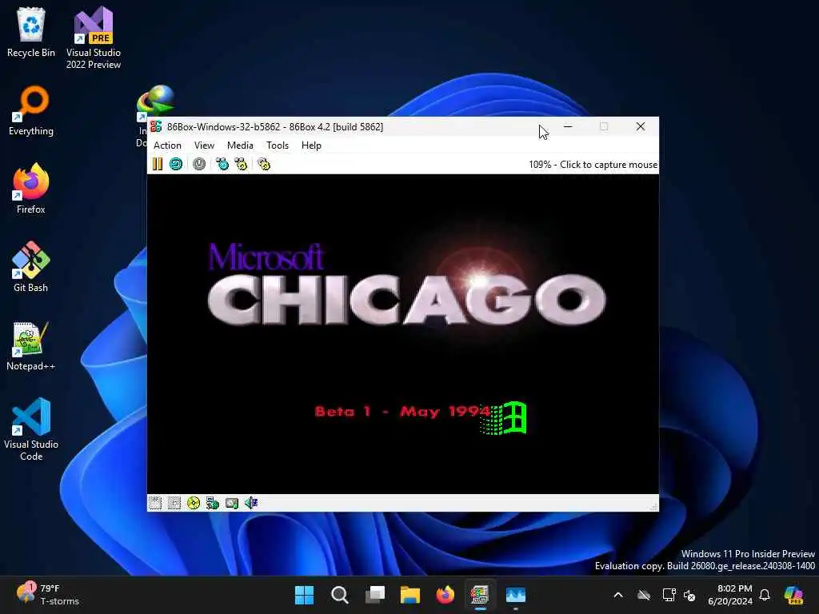Screen dimensions: 819x614
Task: Click the network status icon
Action: point(212,503)
